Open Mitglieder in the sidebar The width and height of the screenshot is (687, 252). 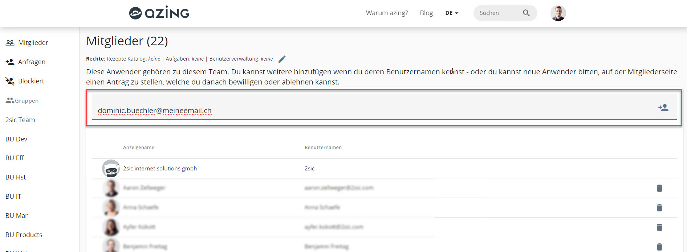33,43
